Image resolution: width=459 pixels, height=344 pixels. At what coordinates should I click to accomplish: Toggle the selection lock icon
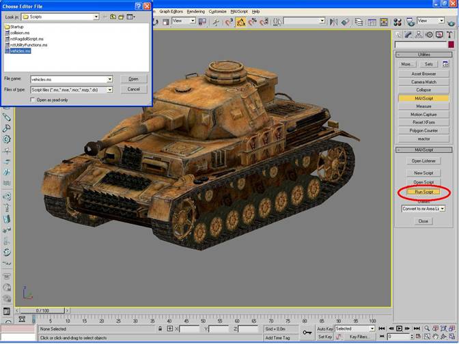tap(160, 329)
